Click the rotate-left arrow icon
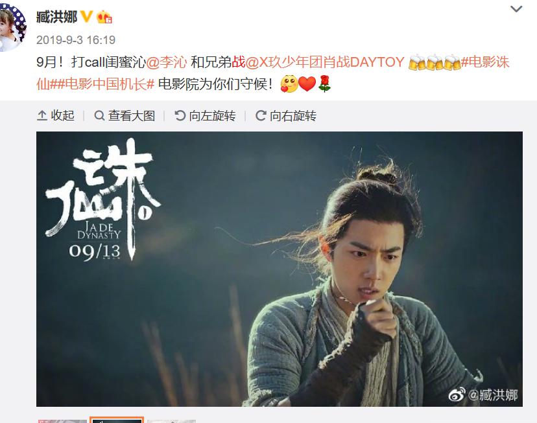This screenshot has width=537, height=423. tap(180, 115)
